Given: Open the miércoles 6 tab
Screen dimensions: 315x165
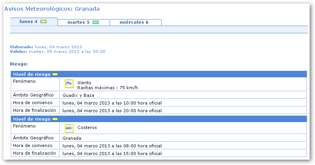Looking at the screenshot, I should click(x=134, y=22).
